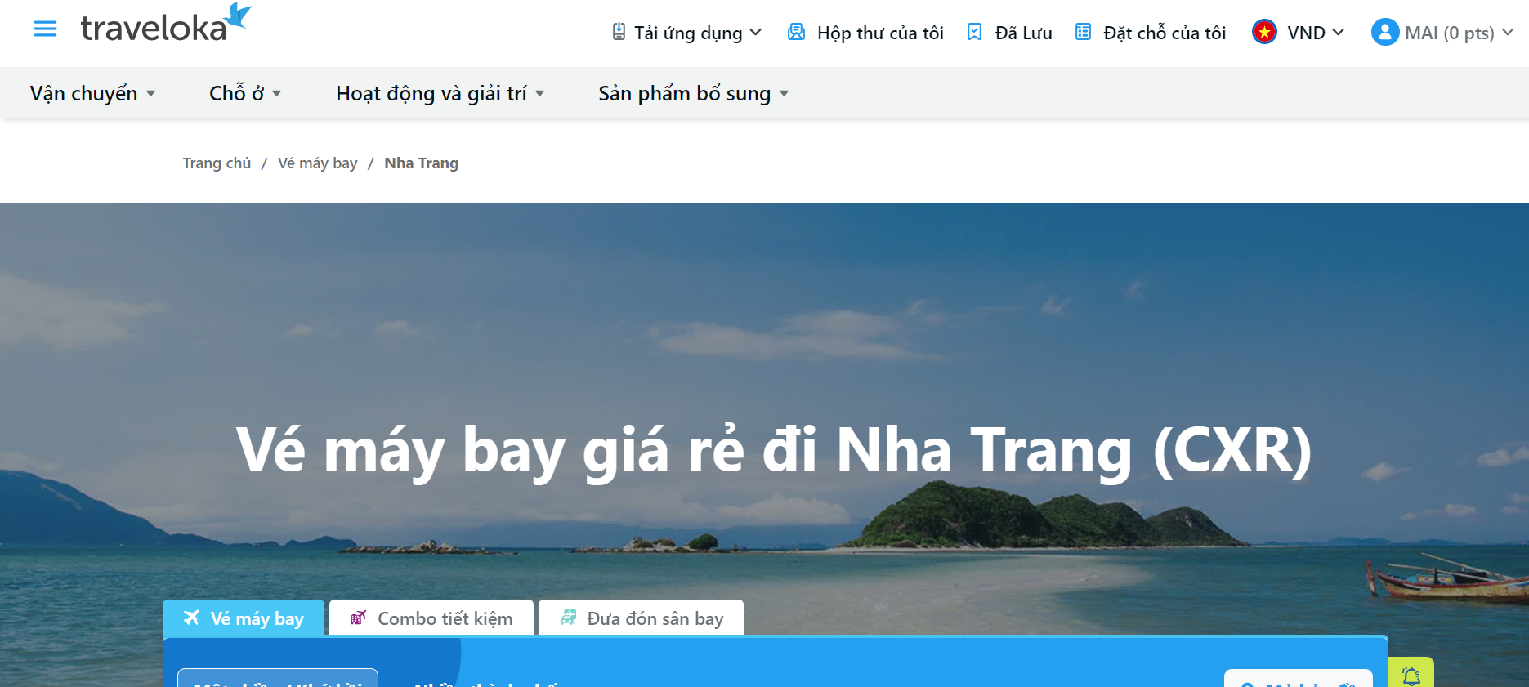
Task: Expand Sản phẩm bổ sung menu
Action: tap(693, 94)
